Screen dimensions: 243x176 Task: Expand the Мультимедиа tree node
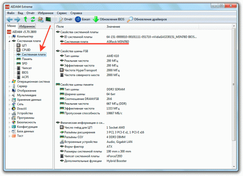(9, 95)
